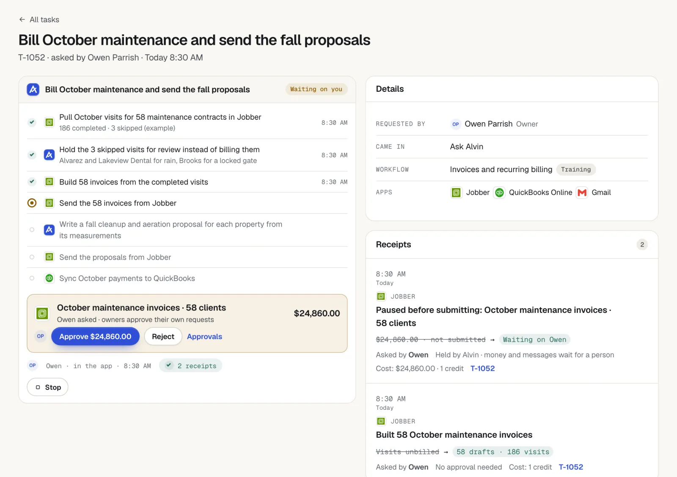Click the QuickBooks Online app icon in Details

[x=499, y=193]
